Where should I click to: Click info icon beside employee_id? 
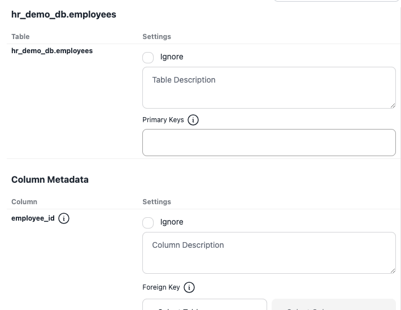[x=64, y=218]
